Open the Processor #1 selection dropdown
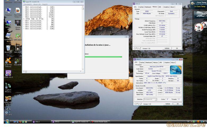The image size is (207, 129). point(150,99)
